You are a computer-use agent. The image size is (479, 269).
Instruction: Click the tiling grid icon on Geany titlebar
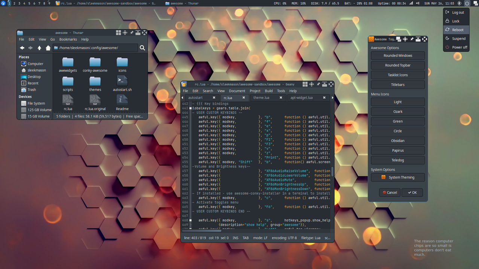[305, 84]
